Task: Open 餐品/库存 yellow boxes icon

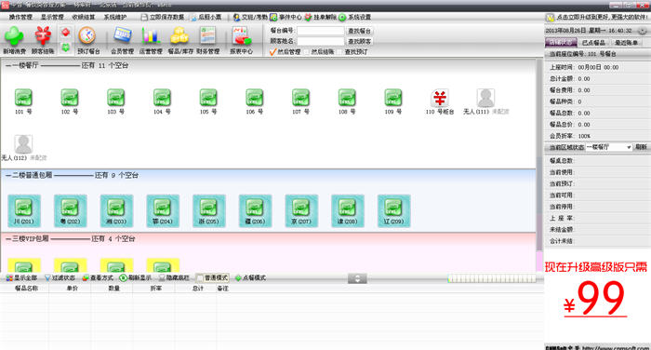Action: [179, 36]
